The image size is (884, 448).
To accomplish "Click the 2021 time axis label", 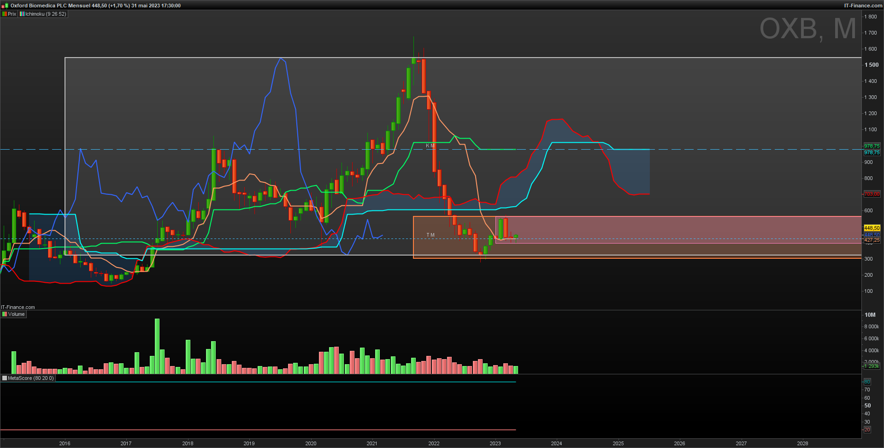I will pyautogui.click(x=372, y=443).
